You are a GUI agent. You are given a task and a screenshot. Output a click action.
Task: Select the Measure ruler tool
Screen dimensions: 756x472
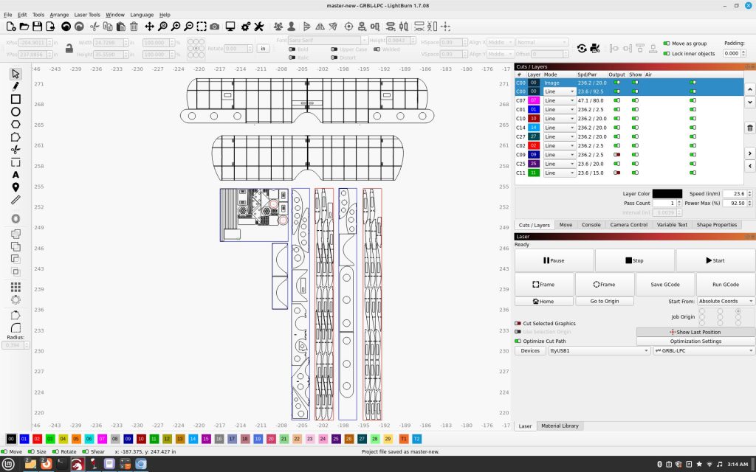(16, 200)
